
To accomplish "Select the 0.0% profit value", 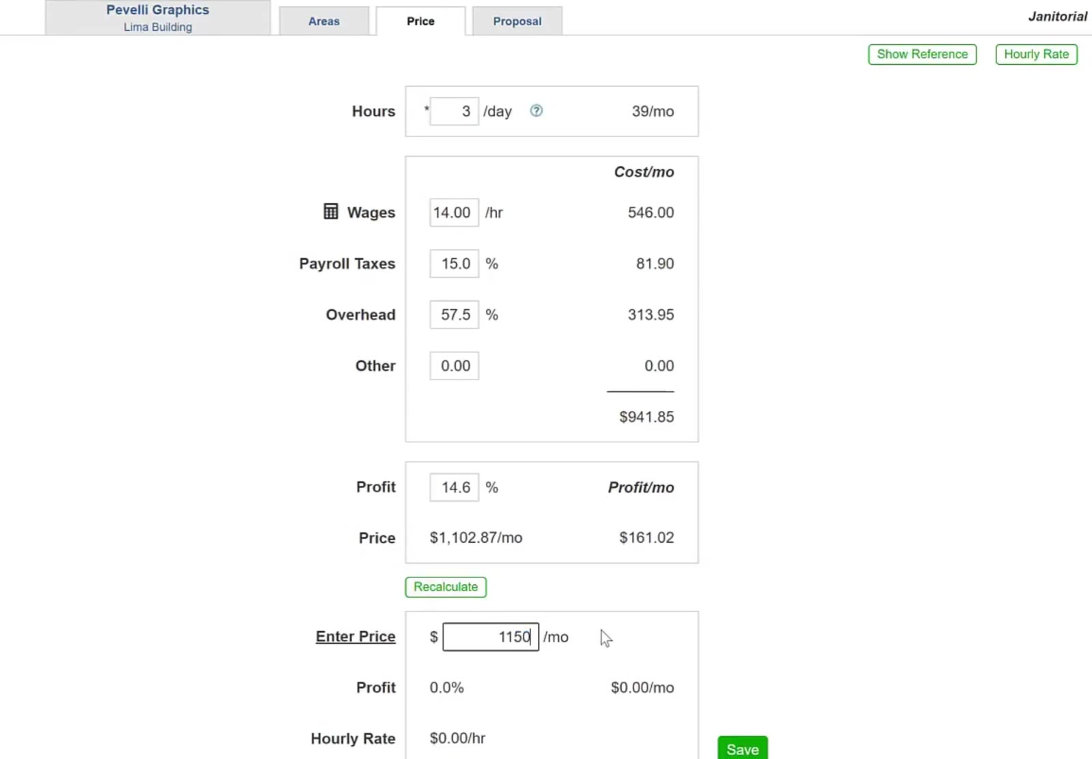I will pyautogui.click(x=446, y=687).
